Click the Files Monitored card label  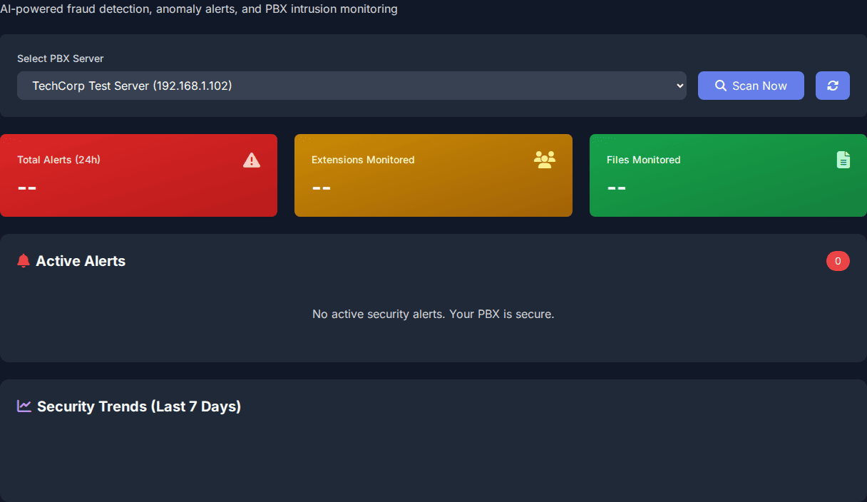643,160
